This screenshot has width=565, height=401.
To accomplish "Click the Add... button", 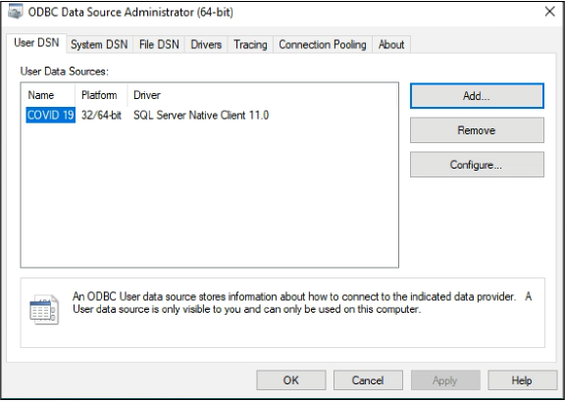I will click(x=477, y=96).
